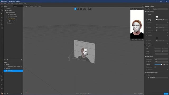Click the Opacity value field

coord(165,64)
